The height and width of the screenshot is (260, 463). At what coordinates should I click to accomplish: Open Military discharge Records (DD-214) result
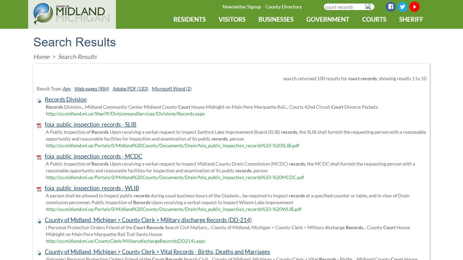pos(148,220)
